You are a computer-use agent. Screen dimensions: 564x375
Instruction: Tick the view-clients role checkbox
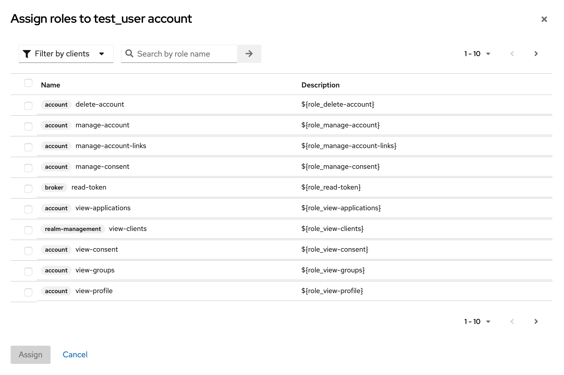(x=28, y=230)
